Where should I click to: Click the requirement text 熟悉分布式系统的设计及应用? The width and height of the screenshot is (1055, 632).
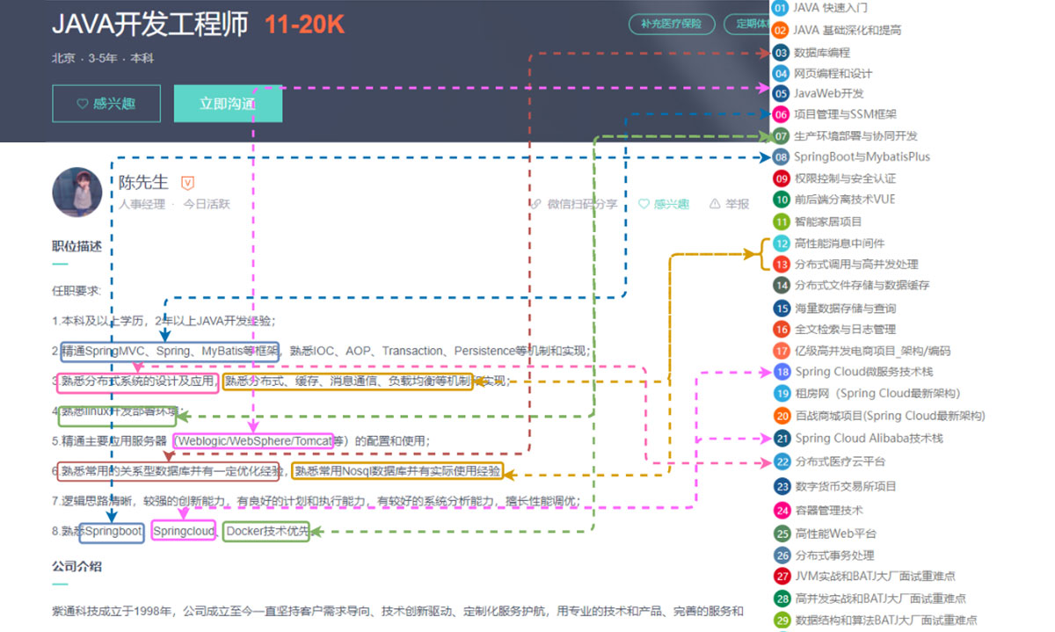pos(138,382)
